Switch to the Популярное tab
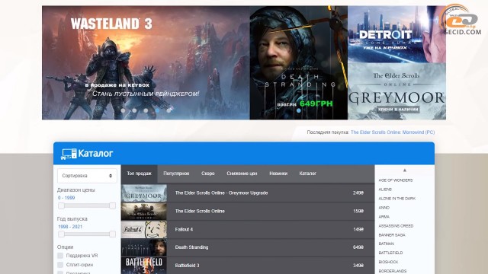Screen dimensions: 488x274 176,174
